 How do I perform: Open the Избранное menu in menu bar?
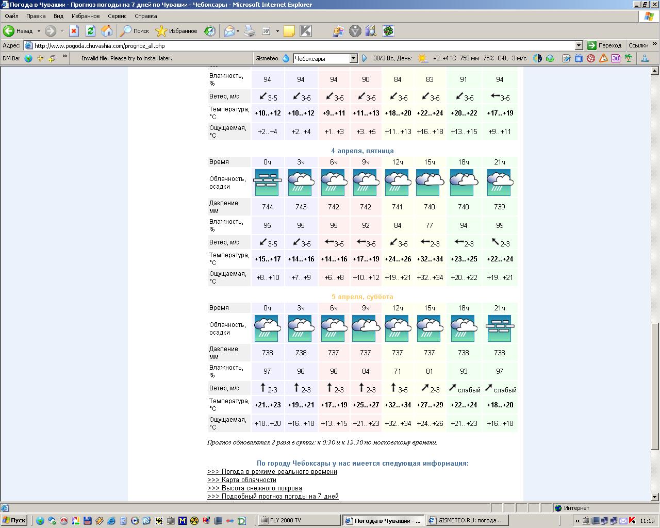[86, 16]
